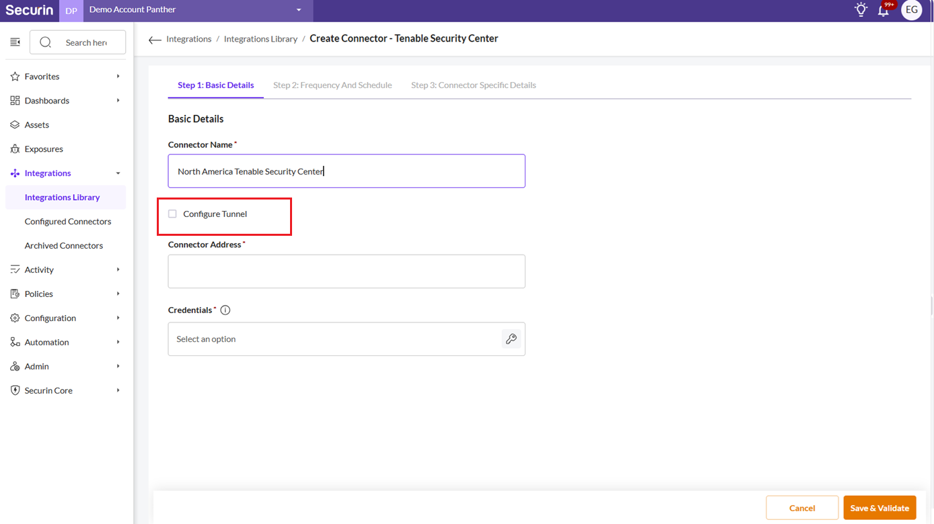Expand the Dashboards menu arrow
Viewport: 934px width, 524px height.
coord(118,101)
